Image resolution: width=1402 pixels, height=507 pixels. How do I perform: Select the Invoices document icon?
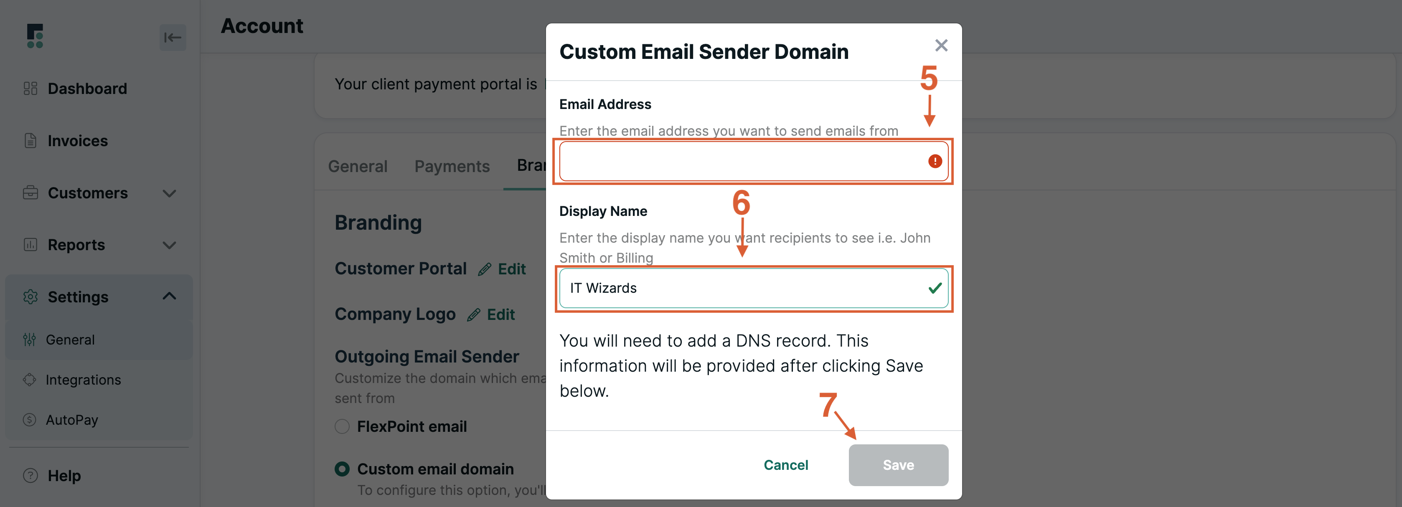30,140
